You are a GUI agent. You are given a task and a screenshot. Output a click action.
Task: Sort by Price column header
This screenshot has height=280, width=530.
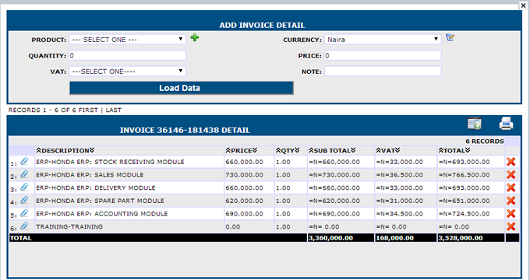(x=242, y=150)
